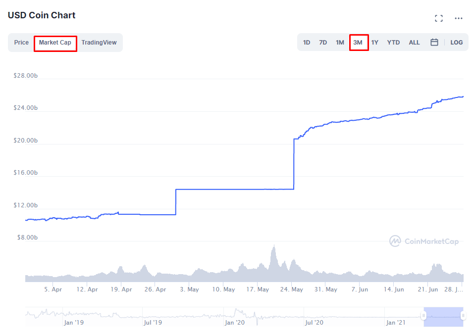Click the 19. Apr date label
The image size is (474, 334).
[121, 289]
